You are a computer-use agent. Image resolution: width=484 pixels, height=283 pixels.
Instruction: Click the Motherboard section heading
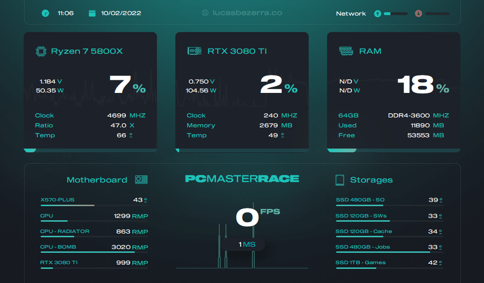(97, 180)
